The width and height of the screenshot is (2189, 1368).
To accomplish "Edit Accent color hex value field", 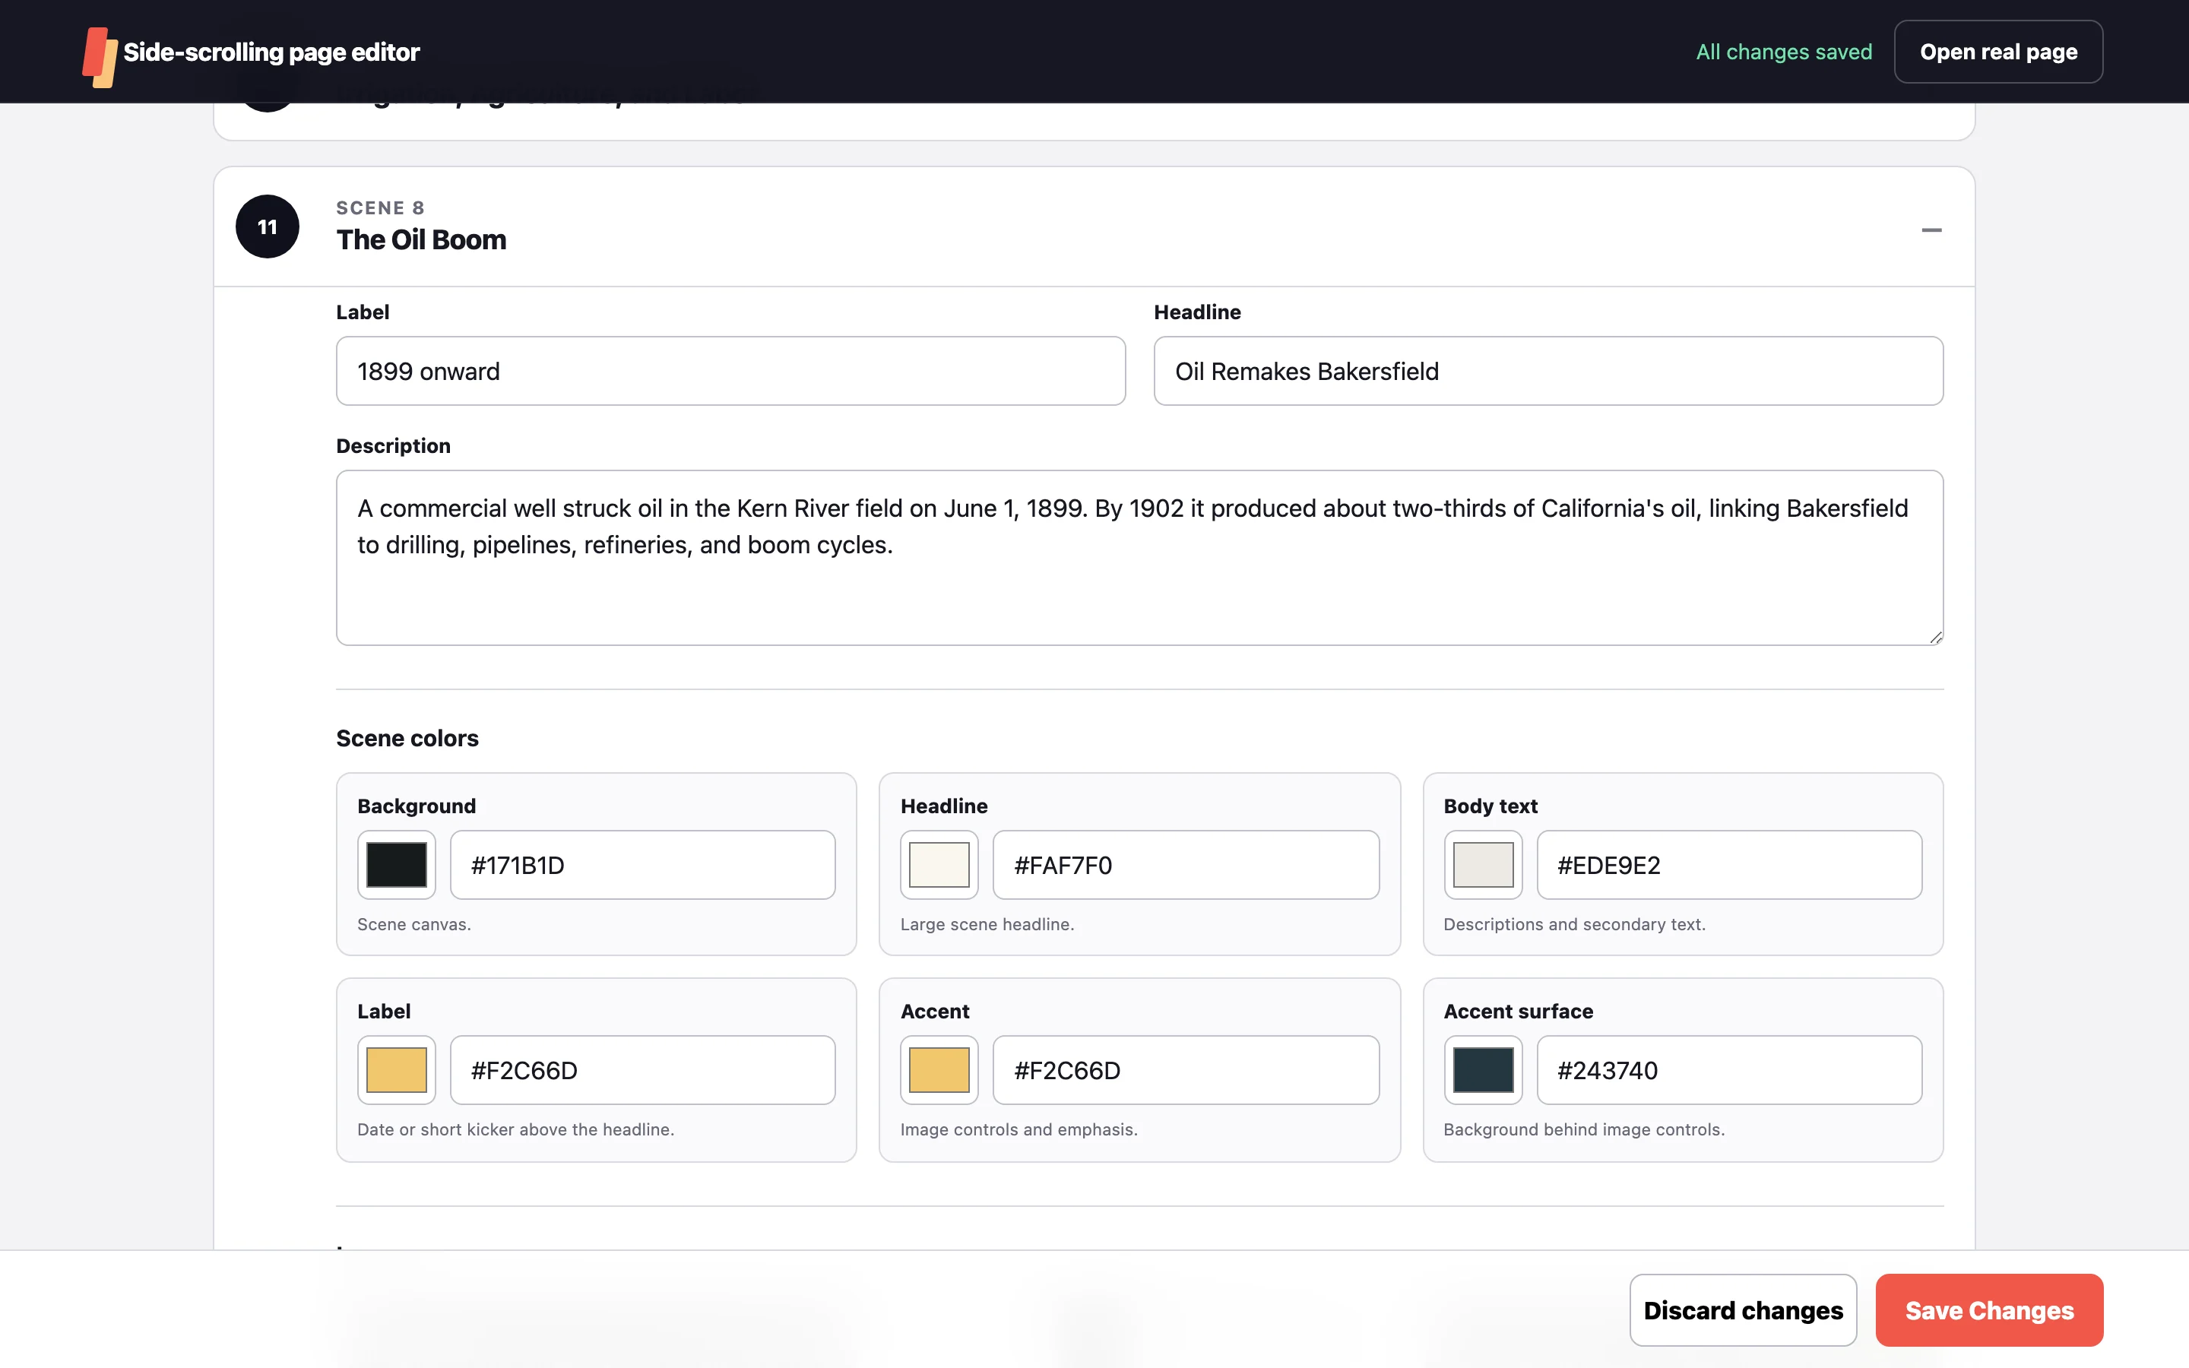I will click(x=1186, y=1070).
